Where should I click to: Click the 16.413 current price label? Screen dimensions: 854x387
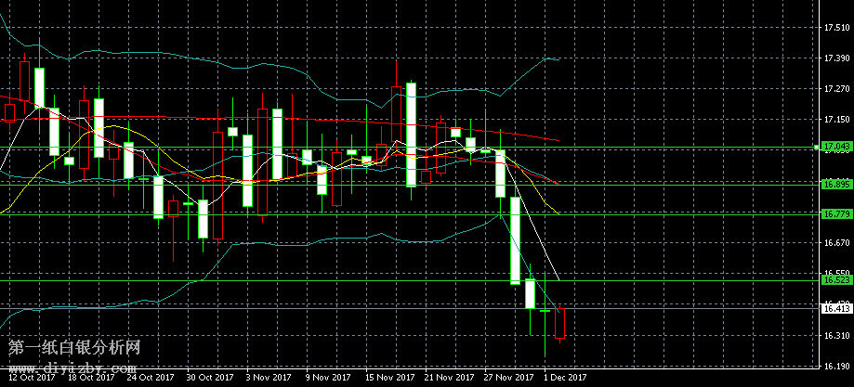(836, 308)
